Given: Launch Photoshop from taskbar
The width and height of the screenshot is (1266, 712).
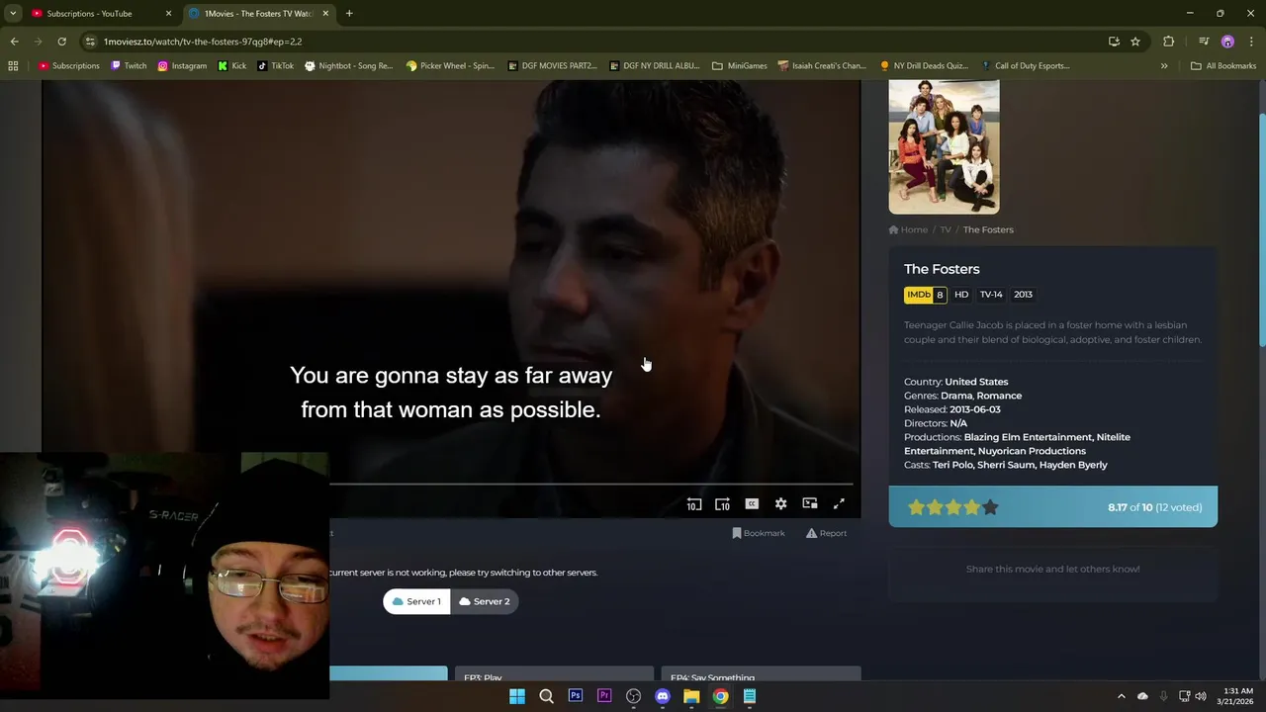Looking at the screenshot, I should coord(576,696).
